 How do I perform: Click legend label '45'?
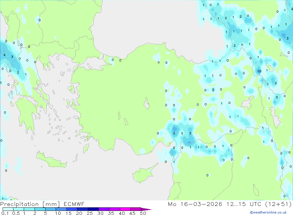point(132,213)
